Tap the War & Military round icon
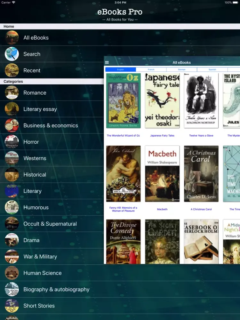Screen dimensions: 240x320 coord(12,257)
